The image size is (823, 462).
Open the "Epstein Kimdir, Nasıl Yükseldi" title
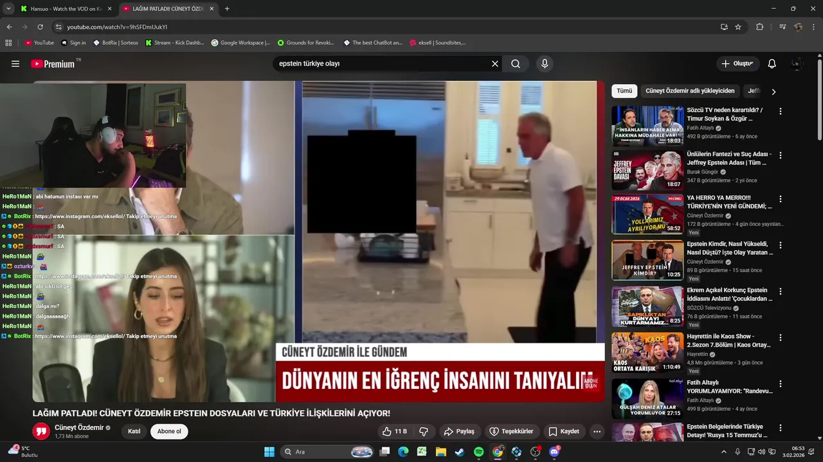pyautogui.click(x=730, y=248)
